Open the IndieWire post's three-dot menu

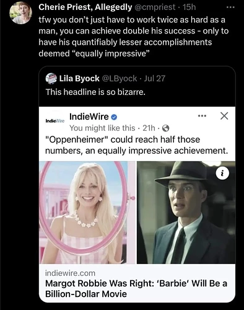pos(202,116)
